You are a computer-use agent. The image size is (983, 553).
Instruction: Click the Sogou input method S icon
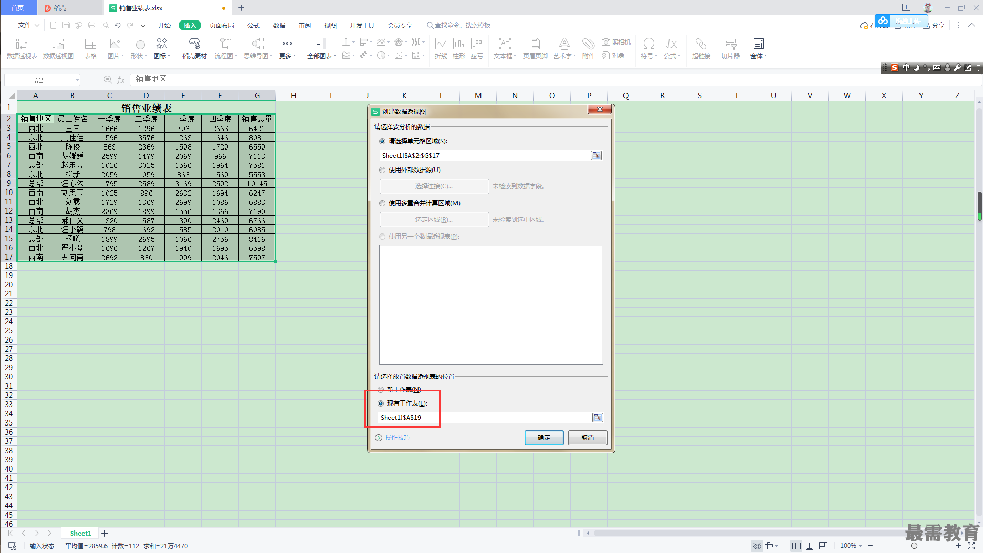click(x=894, y=68)
